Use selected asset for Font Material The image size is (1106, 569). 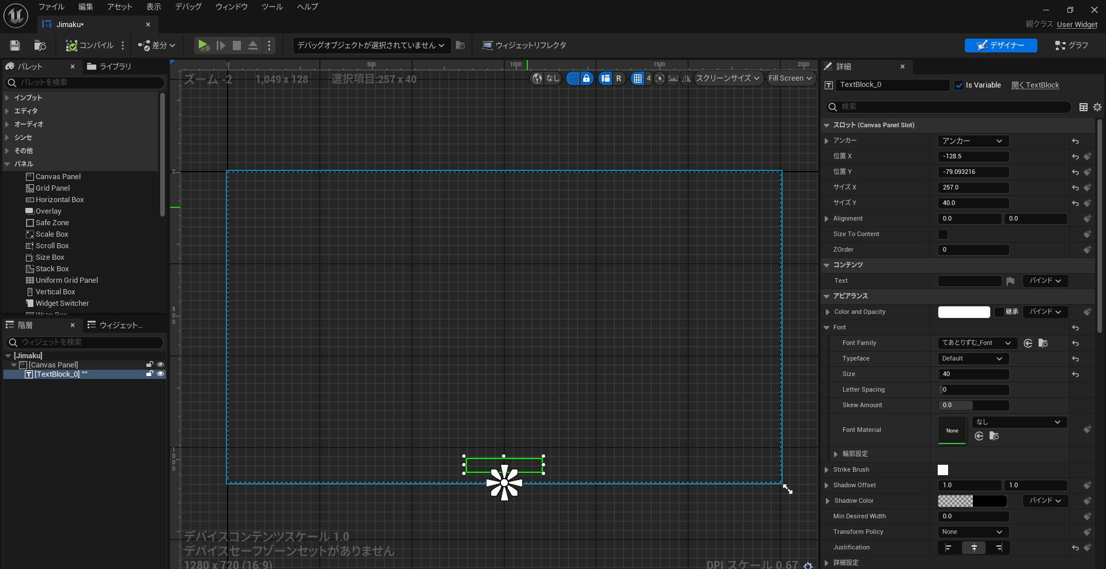click(x=979, y=437)
